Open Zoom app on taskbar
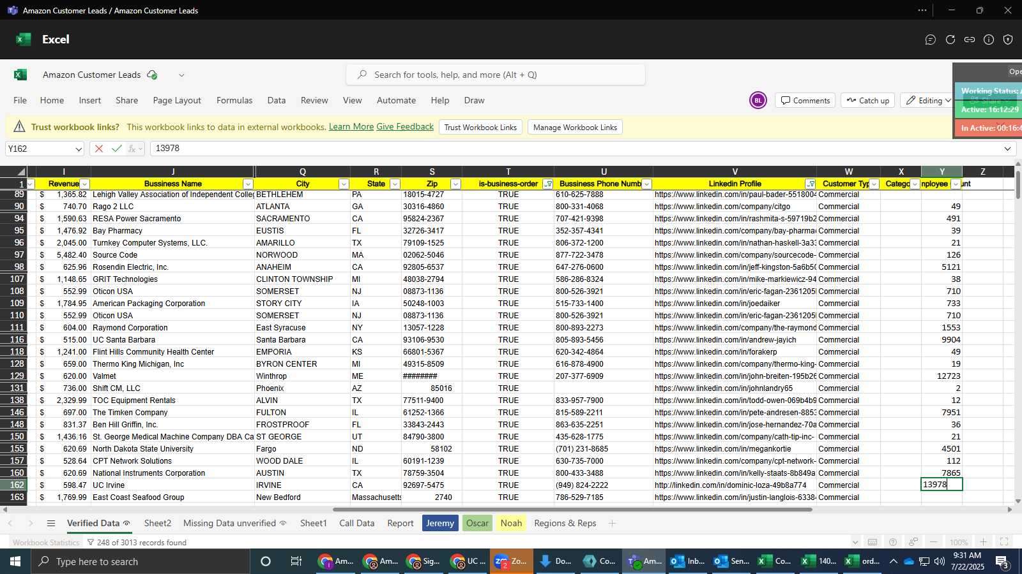The height and width of the screenshot is (574, 1022). (x=510, y=561)
